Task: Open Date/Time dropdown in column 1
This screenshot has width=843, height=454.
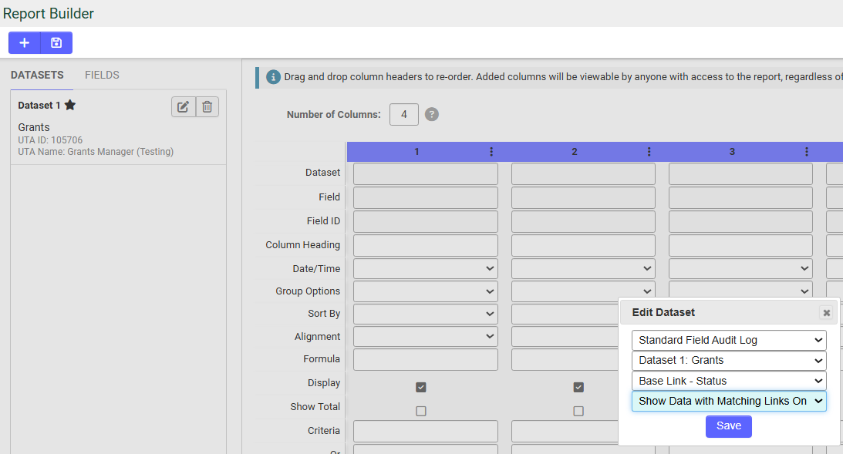Action: pos(425,268)
